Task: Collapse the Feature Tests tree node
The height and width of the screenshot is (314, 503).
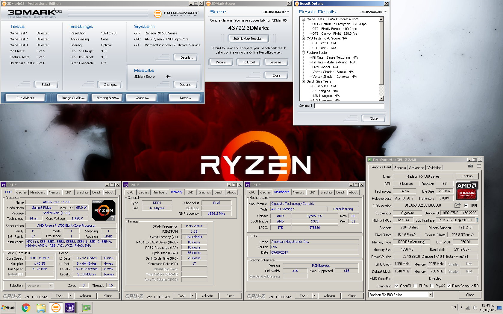Action: [303, 53]
